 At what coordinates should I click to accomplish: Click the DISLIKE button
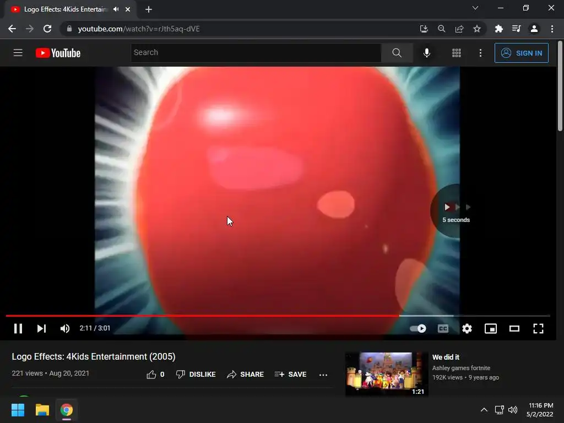[196, 375]
